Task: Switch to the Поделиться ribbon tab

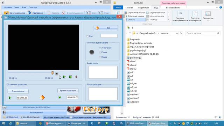Action: (143, 8)
